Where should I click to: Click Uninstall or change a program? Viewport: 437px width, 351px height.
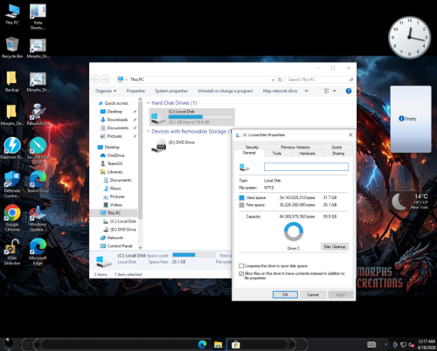(x=225, y=91)
